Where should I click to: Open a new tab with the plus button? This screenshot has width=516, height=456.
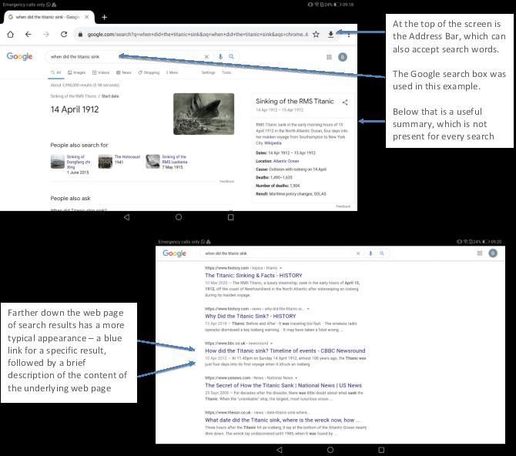104,17
